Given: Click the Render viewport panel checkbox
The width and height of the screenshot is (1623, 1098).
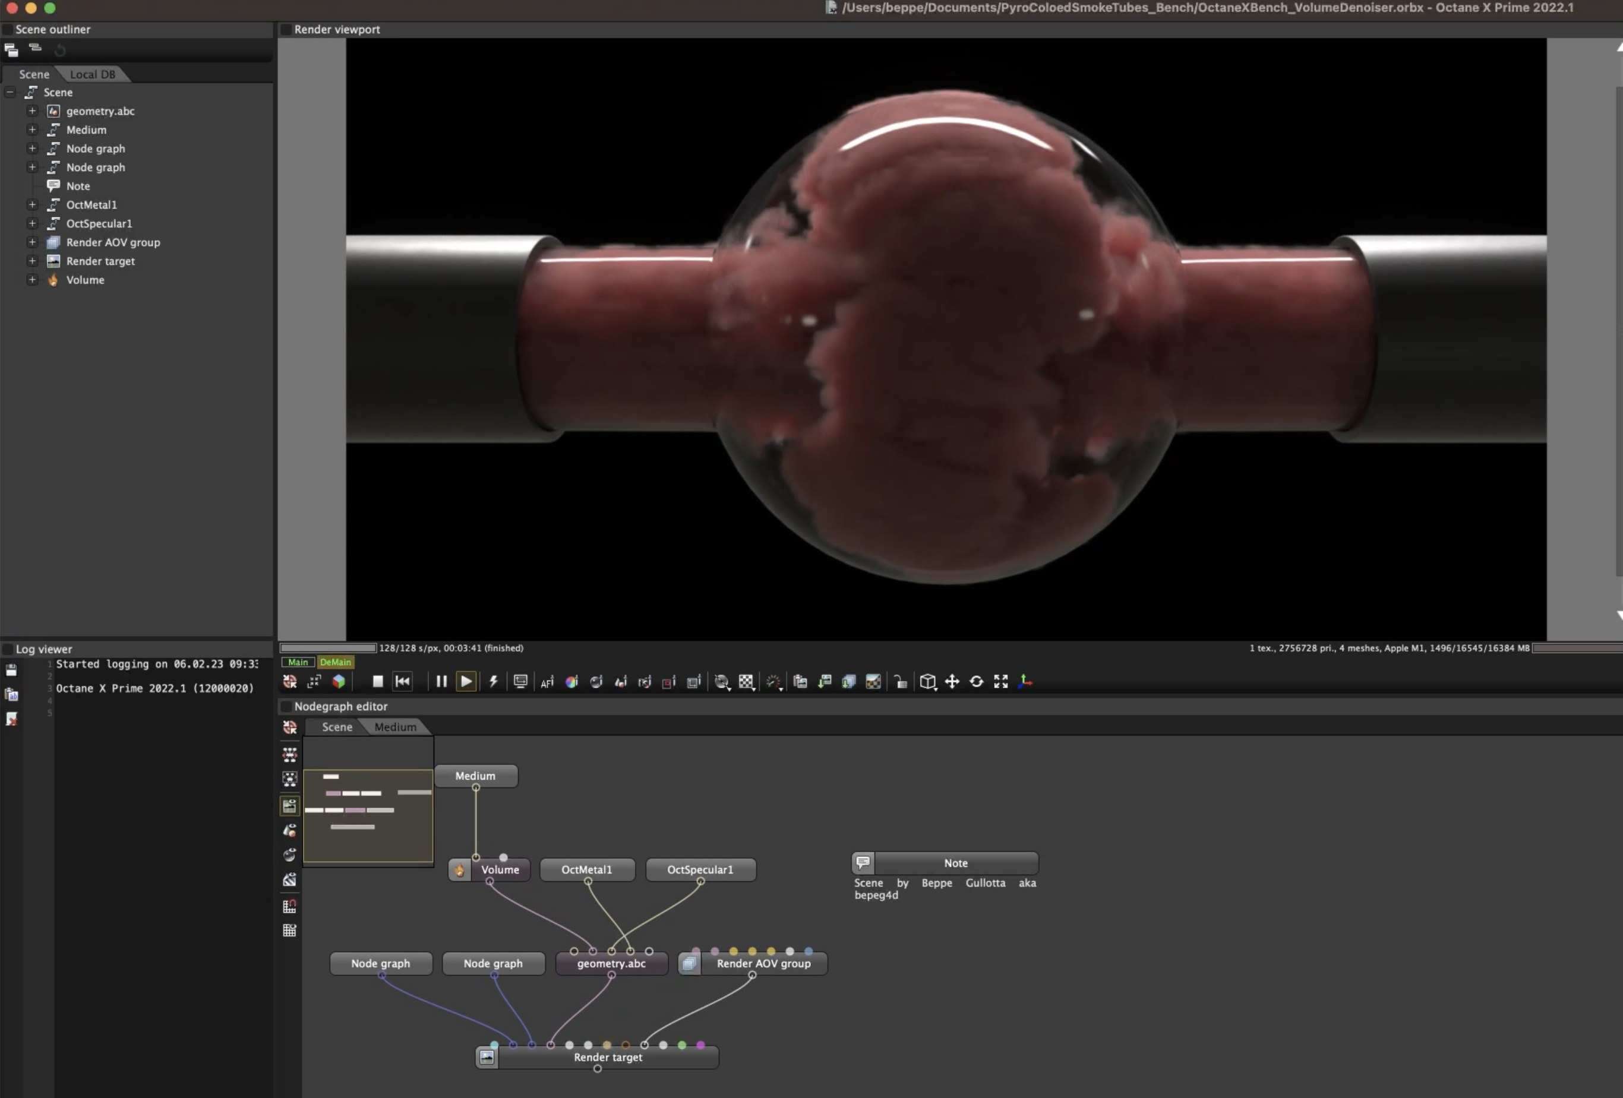Looking at the screenshot, I should coord(286,29).
